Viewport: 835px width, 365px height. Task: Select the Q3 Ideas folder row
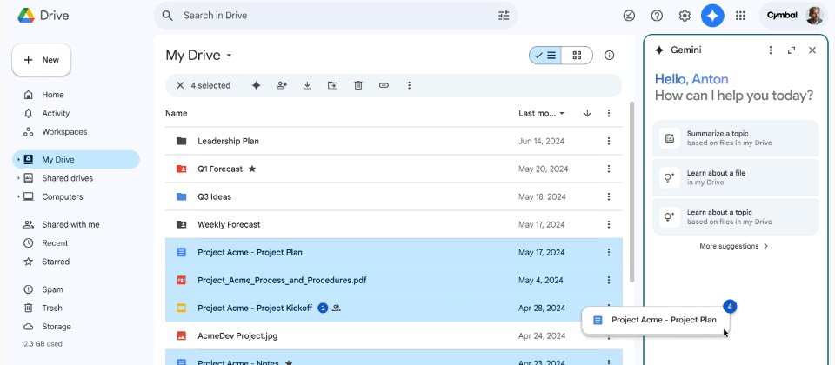coord(393,196)
